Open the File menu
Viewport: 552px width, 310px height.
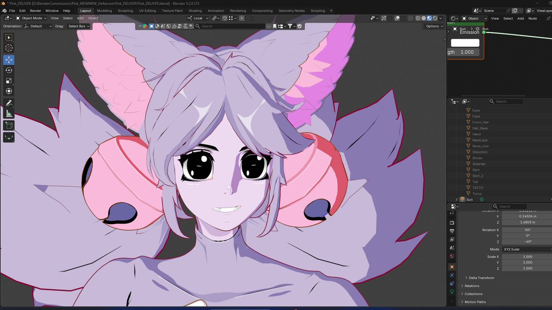pos(12,11)
